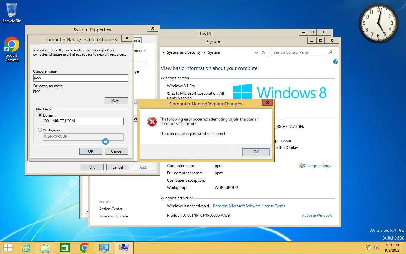Click the muted volume tray icon

click(x=377, y=248)
